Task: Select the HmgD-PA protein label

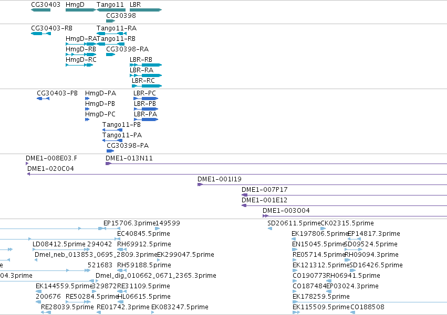Action: 101,93
